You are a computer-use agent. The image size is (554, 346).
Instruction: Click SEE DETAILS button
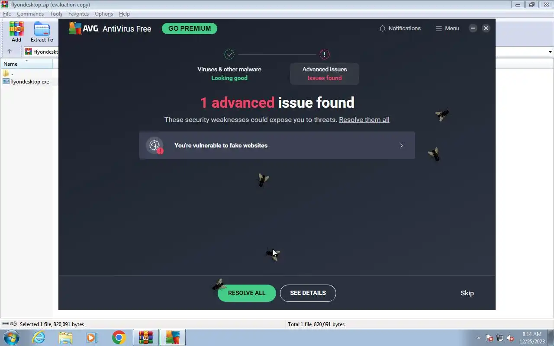coord(308,293)
